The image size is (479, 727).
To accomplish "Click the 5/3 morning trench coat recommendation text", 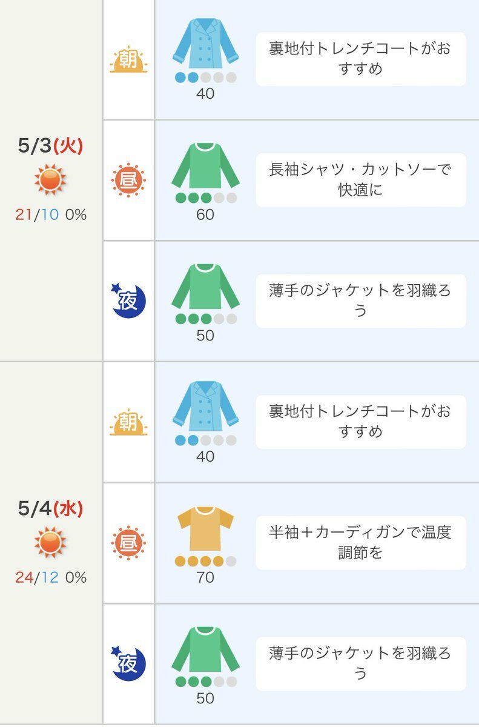I will [360, 59].
